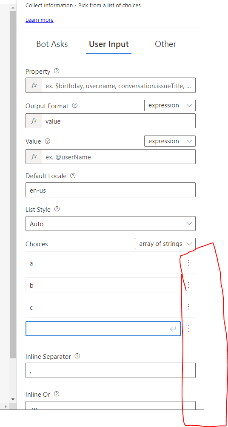Open Output Format expression type dropdown
228x427 pixels.
pyautogui.click(x=170, y=105)
